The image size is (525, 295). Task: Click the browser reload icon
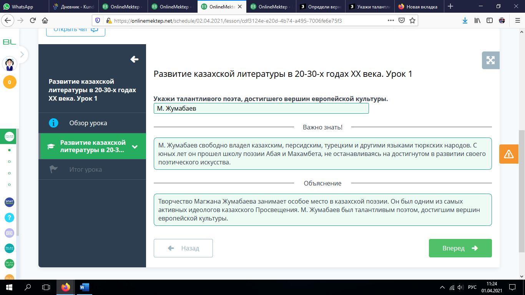pyautogui.click(x=33, y=21)
